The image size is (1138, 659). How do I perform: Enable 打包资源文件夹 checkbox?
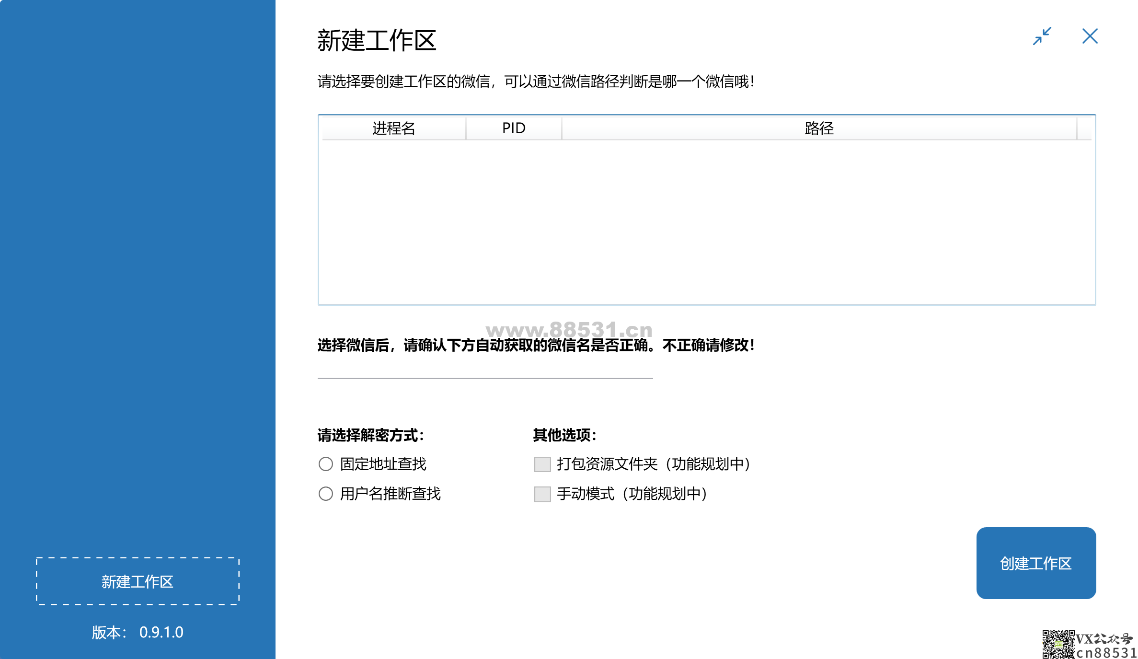542,464
